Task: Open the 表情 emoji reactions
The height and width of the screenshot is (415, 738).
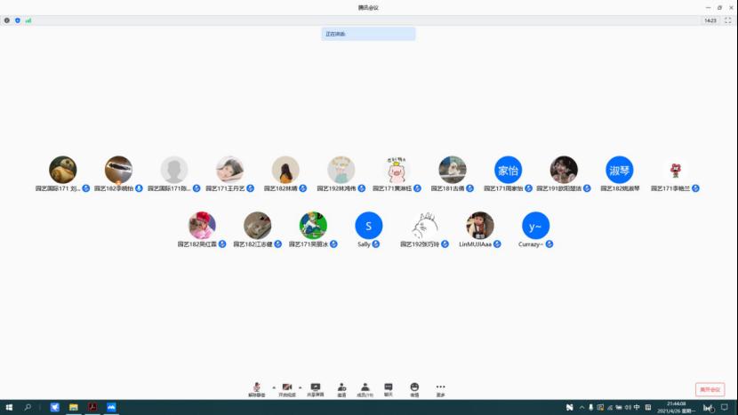Action: pos(414,388)
